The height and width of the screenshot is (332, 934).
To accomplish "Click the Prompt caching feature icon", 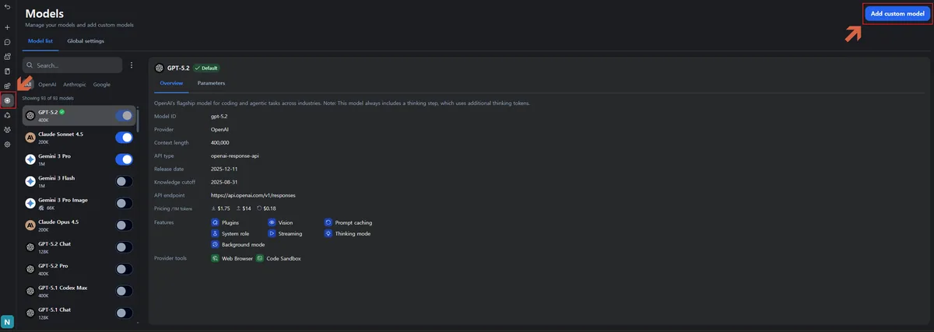I will coord(328,222).
